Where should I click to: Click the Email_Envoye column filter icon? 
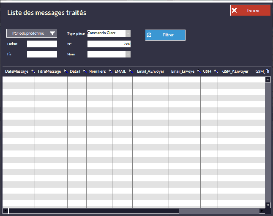(198, 71)
